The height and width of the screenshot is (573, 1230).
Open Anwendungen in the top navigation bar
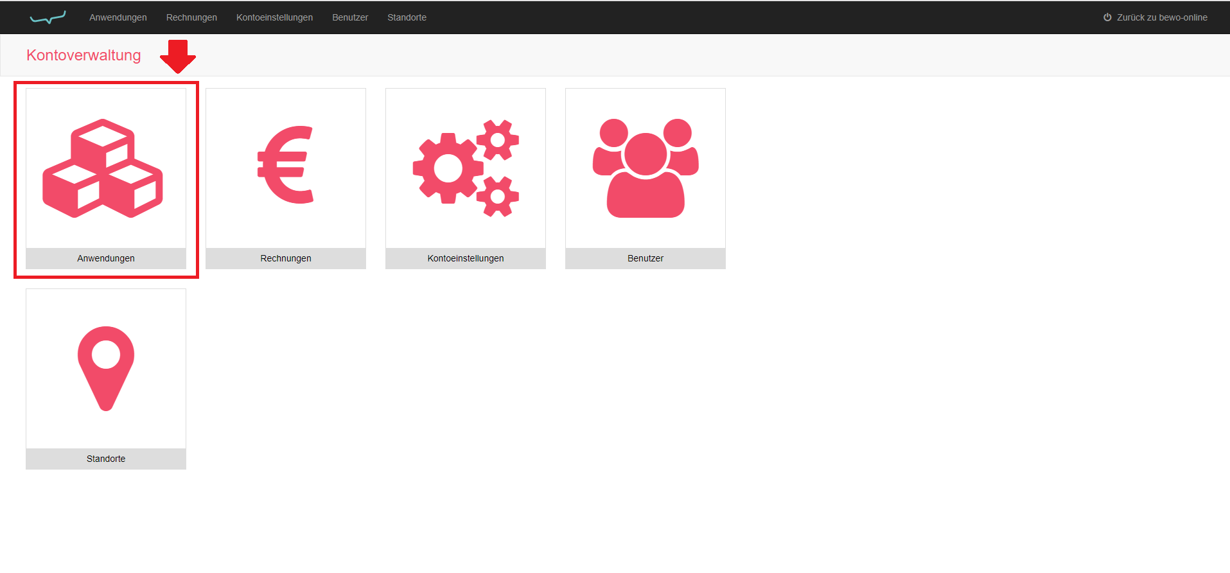click(118, 17)
